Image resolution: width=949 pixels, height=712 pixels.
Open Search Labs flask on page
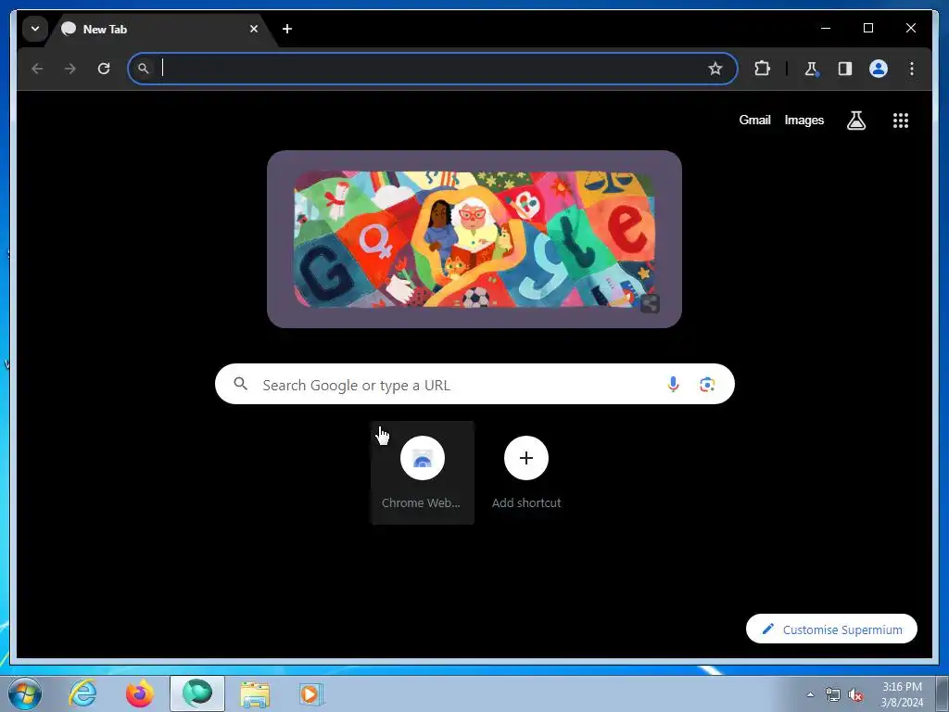tap(855, 121)
